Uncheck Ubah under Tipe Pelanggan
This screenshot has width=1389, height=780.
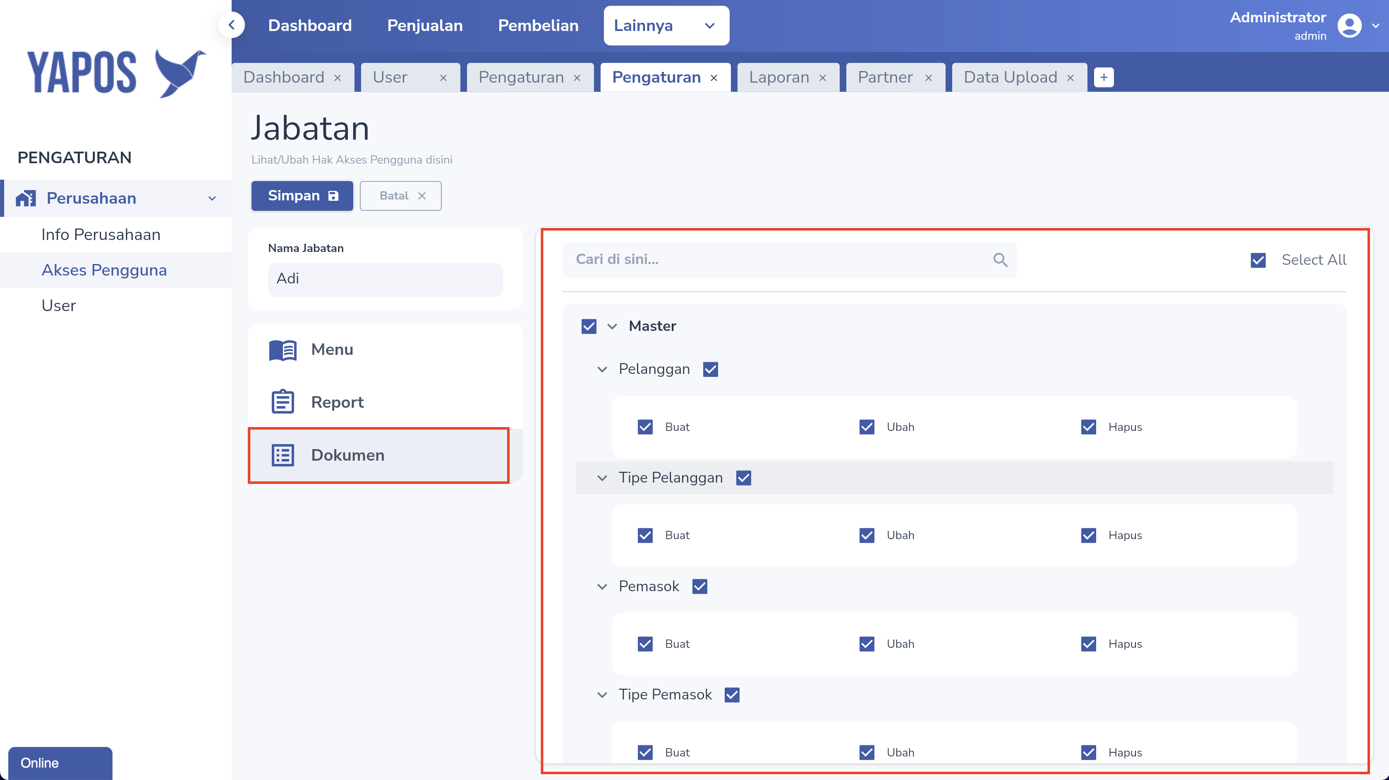[867, 535]
